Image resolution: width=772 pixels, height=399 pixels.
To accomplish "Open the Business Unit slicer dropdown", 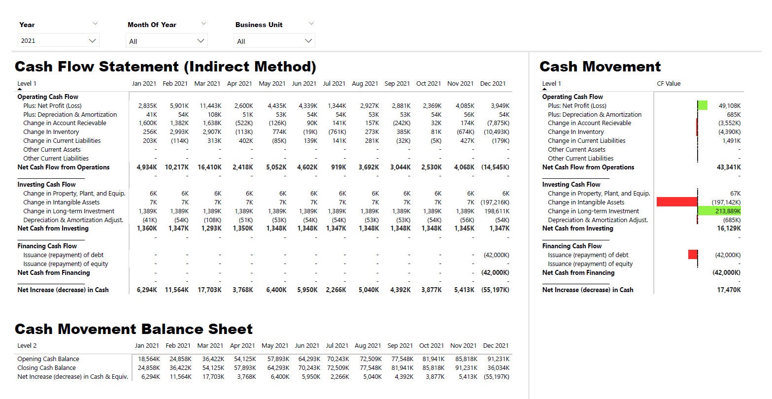I will point(308,40).
